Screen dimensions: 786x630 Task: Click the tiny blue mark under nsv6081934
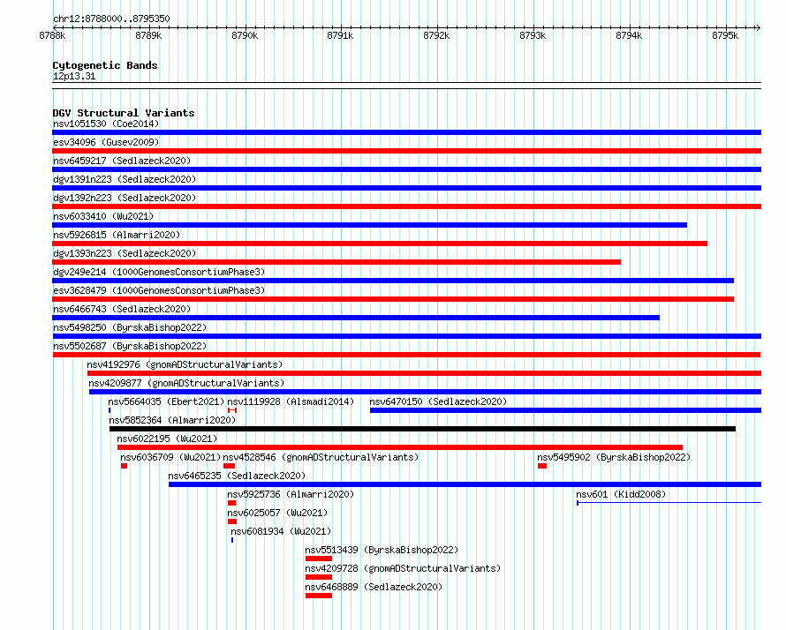pyautogui.click(x=232, y=540)
